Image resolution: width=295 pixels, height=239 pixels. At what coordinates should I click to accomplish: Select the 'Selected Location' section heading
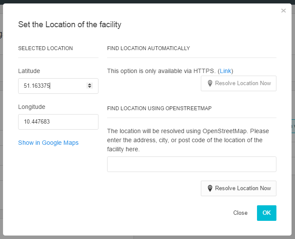45,48
